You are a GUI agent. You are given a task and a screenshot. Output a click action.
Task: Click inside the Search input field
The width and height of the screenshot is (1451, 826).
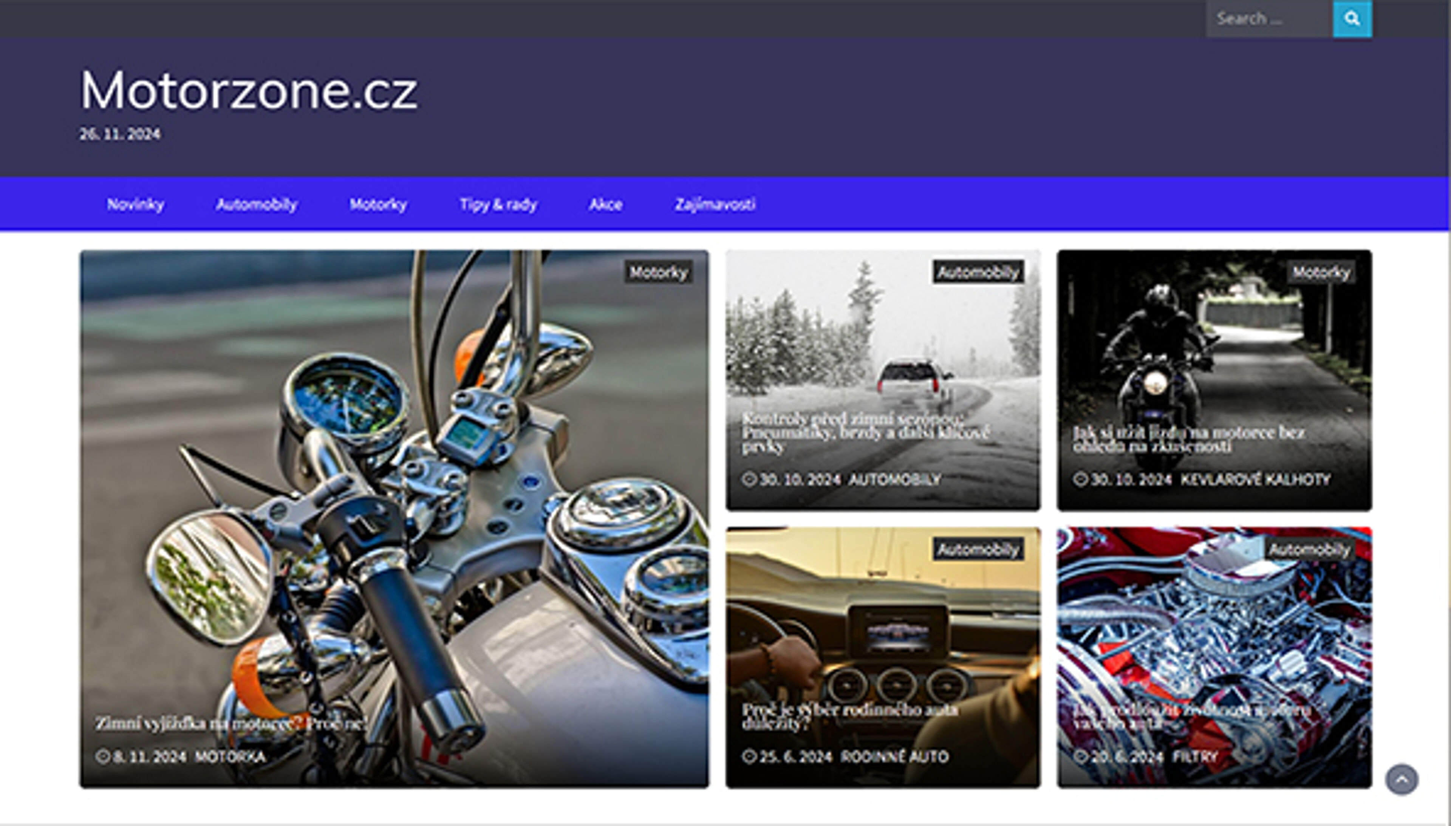click(x=1271, y=19)
